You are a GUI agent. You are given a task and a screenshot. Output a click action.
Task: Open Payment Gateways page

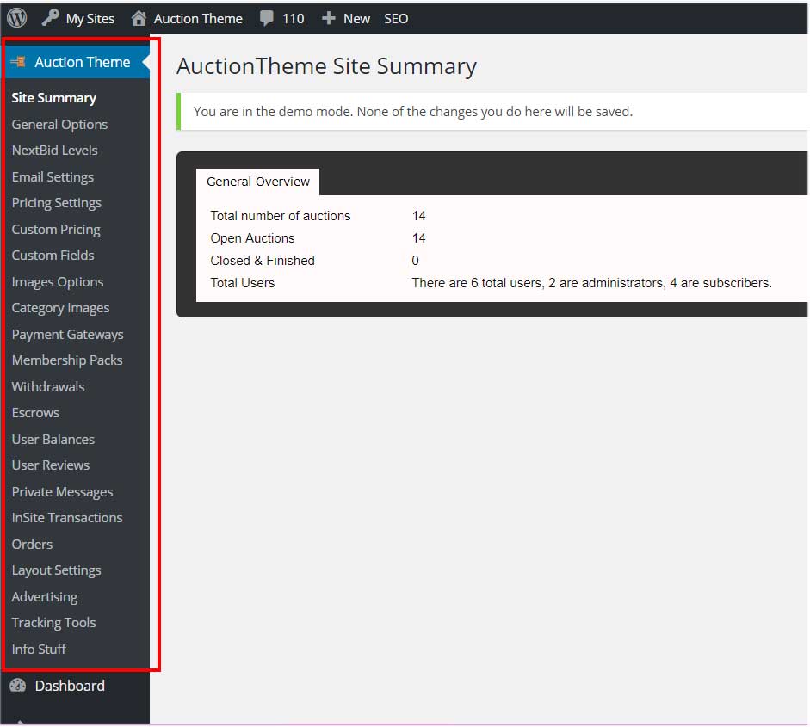point(68,335)
